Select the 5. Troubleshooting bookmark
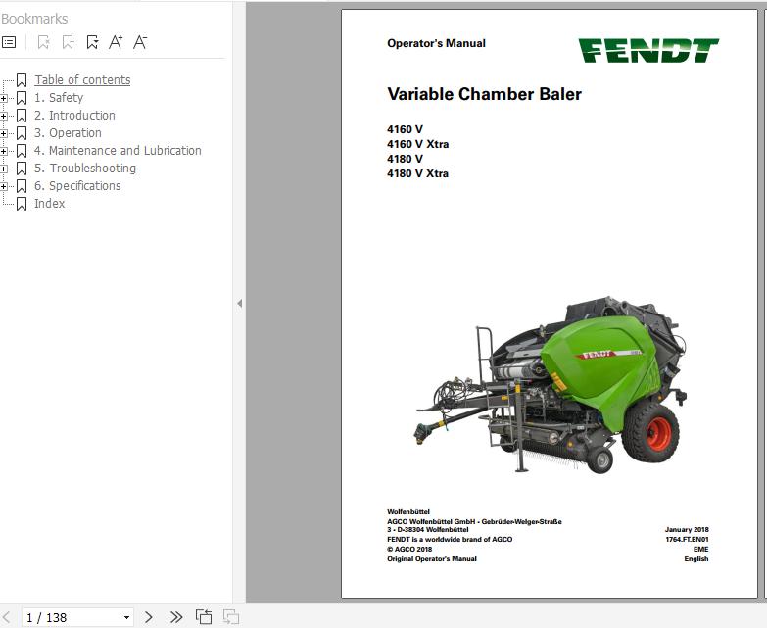 coord(85,168)
